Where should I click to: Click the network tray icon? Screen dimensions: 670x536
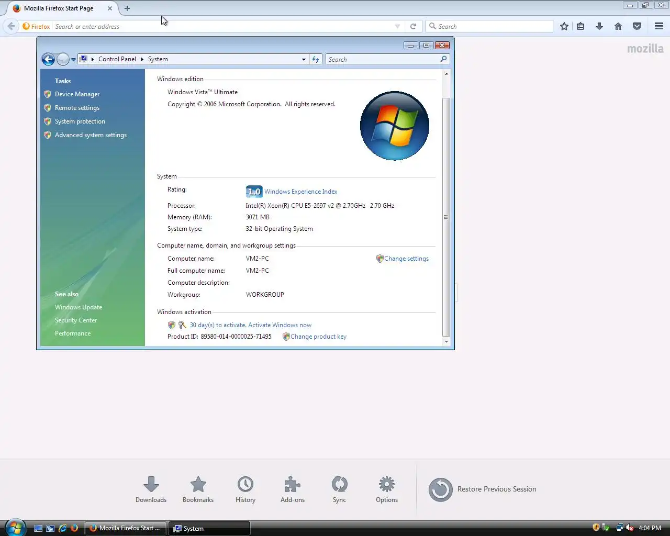(x=620, y=528)
